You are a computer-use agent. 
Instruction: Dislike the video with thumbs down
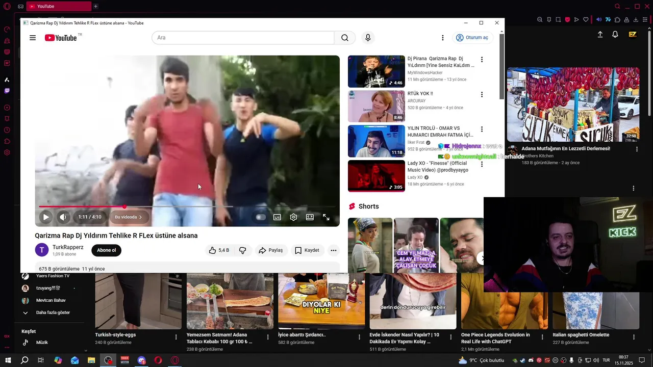point(243,250)
